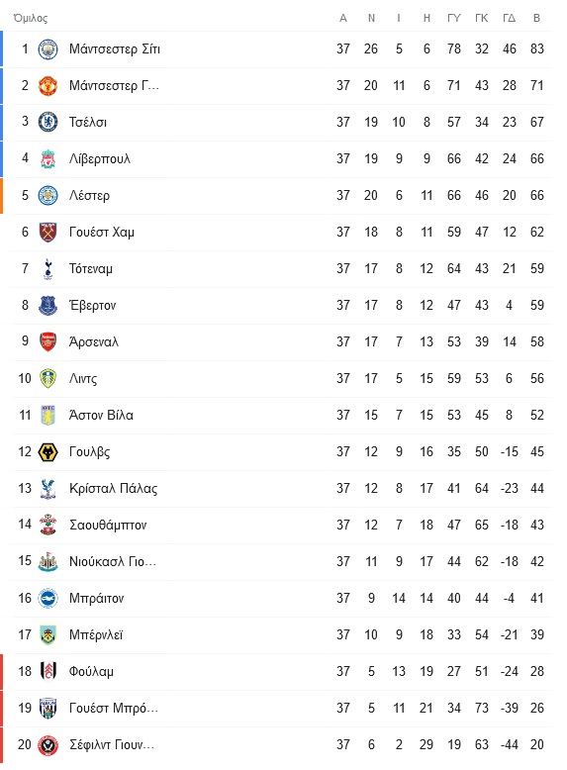Screen dimensions: 567x770
Task: Click the ΓΔ goal difference header
Action: 509,18
